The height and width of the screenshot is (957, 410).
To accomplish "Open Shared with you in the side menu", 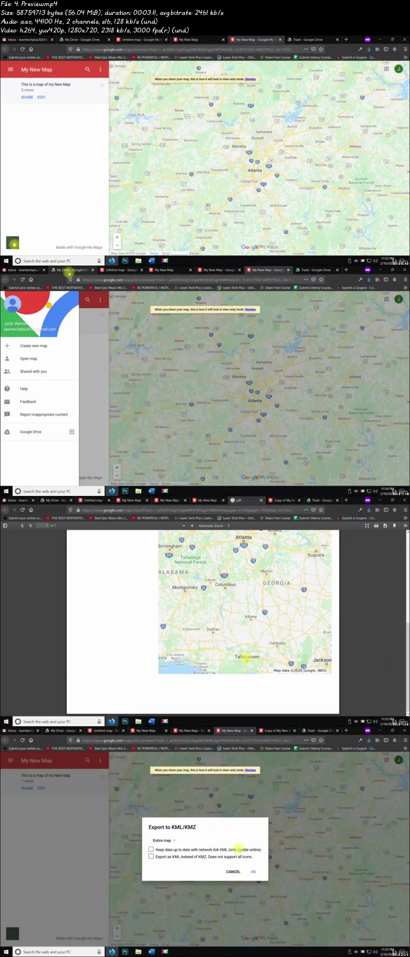I will coord(33,371).
